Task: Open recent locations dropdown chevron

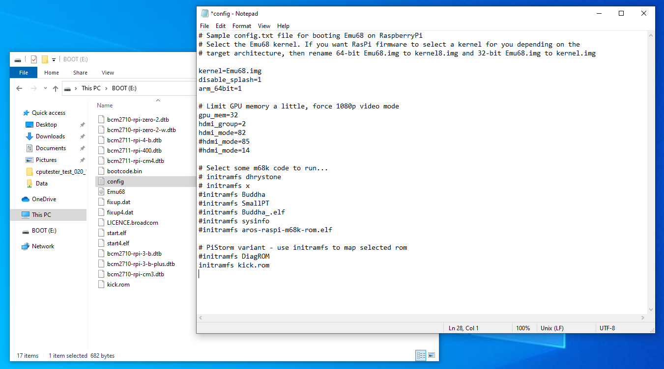Action: click(x=45, y=88)
